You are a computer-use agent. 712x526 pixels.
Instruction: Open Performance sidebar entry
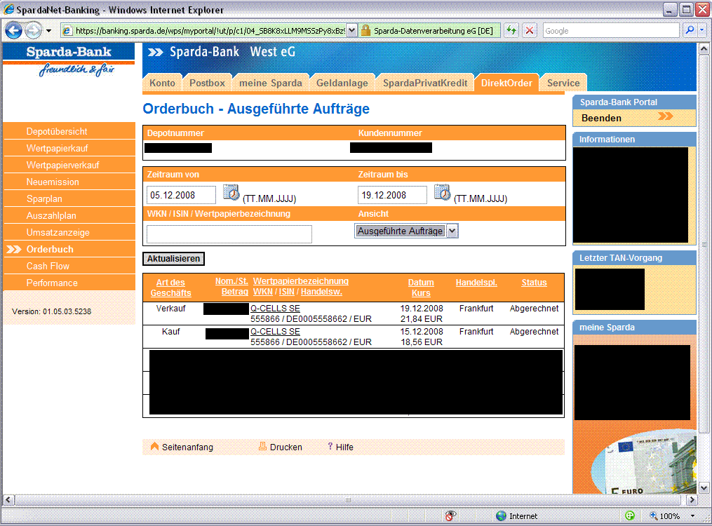click(69, 283)
